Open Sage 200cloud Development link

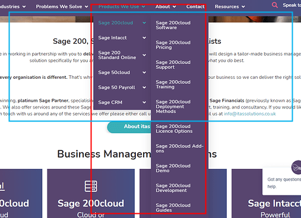pos(173,188)
